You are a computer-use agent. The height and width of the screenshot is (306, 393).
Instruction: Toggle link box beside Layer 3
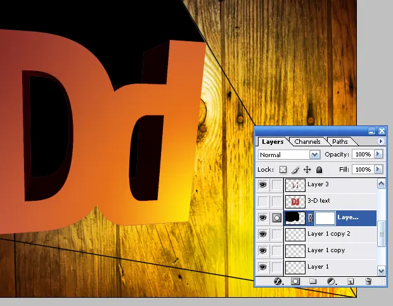click(x=277, y=185)
